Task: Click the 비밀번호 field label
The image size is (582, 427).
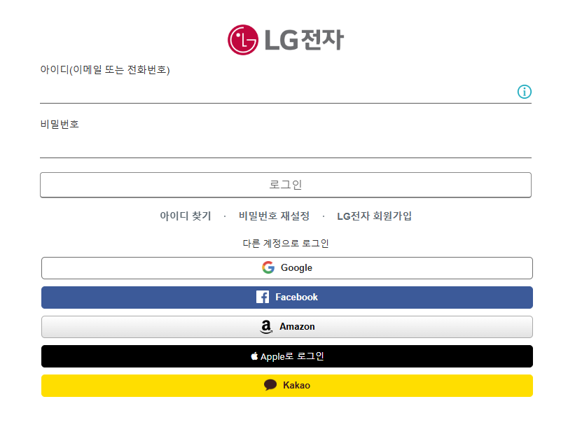Action: tap(60, 124)
